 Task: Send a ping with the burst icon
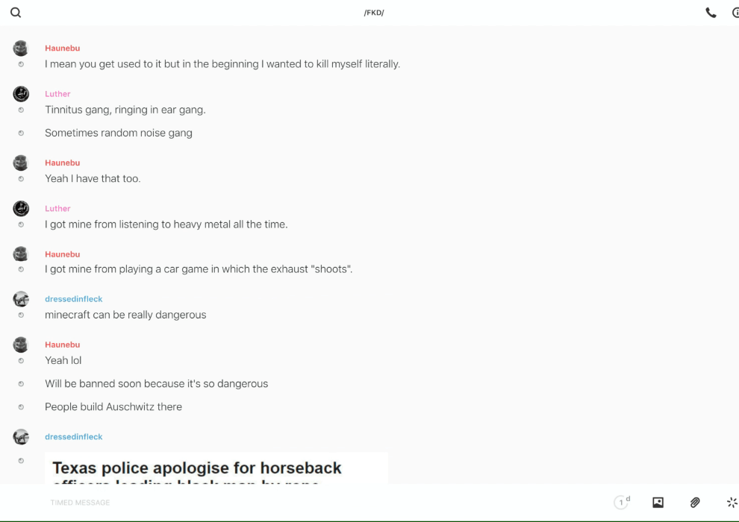(x=732, y=503)
